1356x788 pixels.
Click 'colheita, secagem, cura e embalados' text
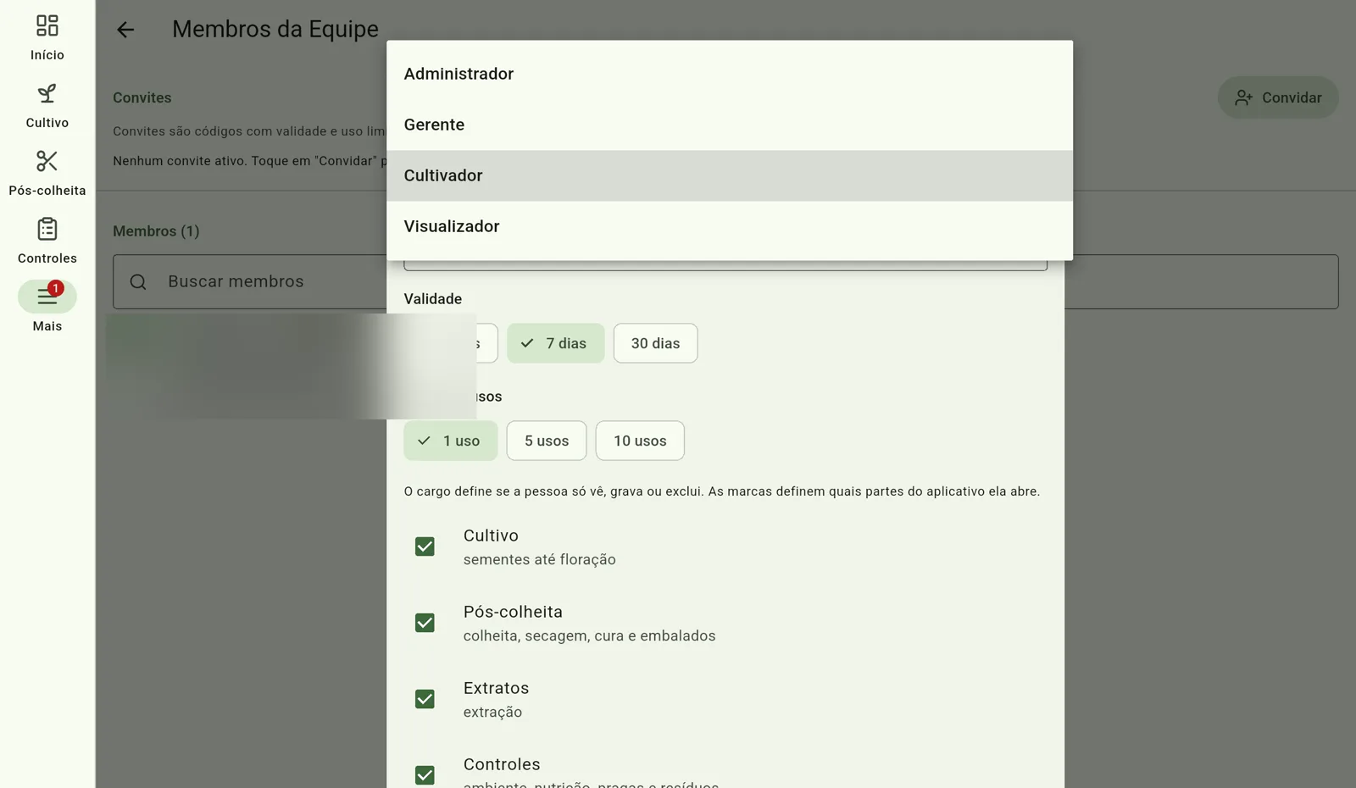590,635
